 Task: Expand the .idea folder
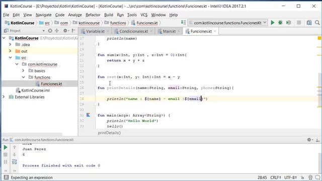pyautogui.click(x=10, y=45)
